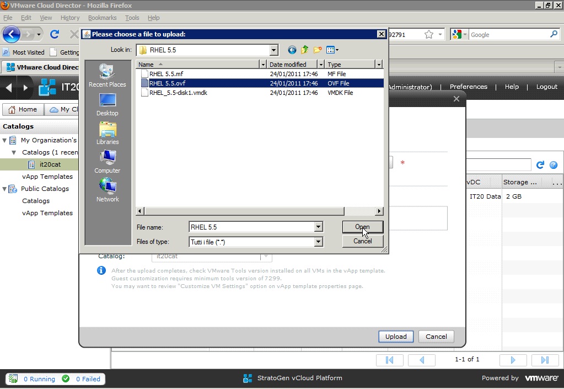
Task: Open Type column dropdown arrow
Action: 379,65
